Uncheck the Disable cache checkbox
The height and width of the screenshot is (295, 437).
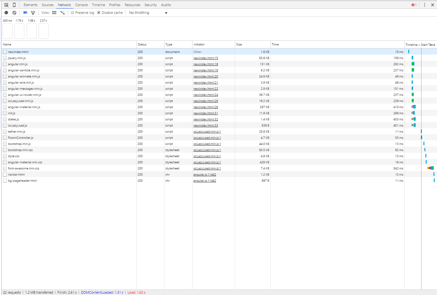pyautogui.click(x=99, y=13)
